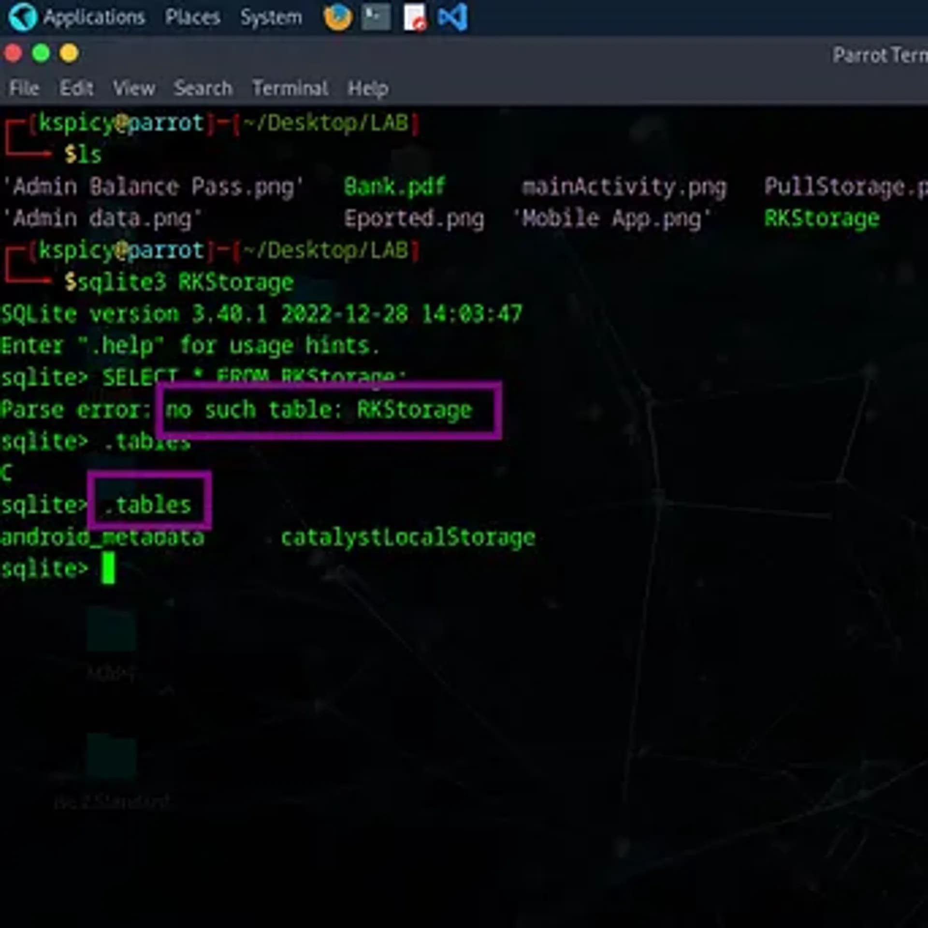
Task: Click the 'mainActivity.png' file name
Action: pos(624,188)
